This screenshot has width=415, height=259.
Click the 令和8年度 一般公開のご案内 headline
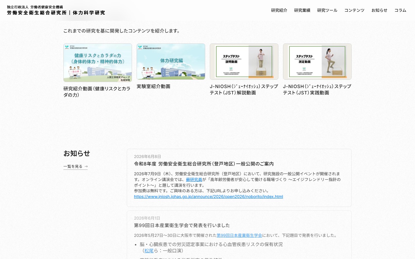(204, 164)
